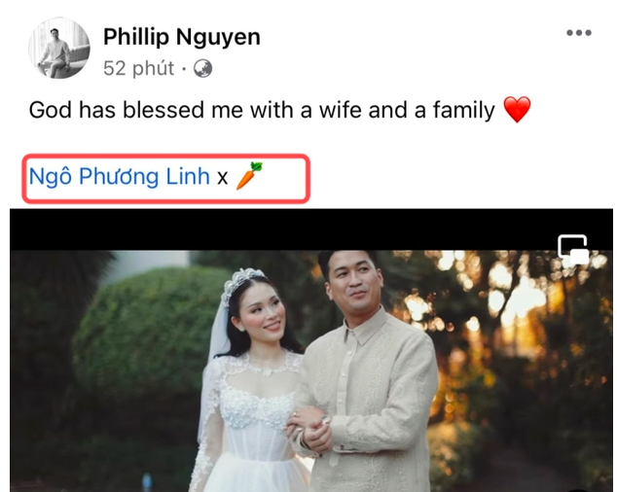Viewport: 617px width, 492px height.
Task: Click the letter x between name and carrot
Action: coord(222,178)
